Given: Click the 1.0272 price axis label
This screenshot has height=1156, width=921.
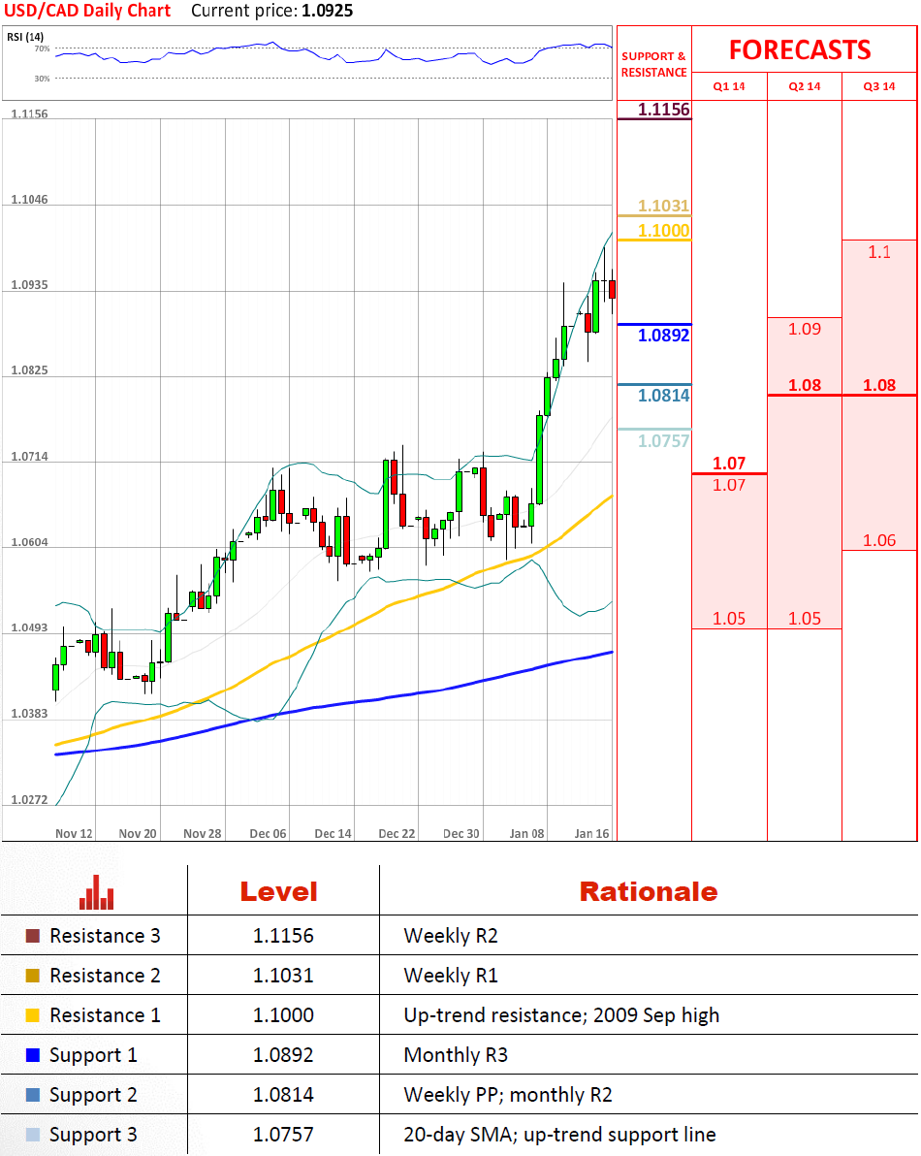Looking at the screenshot, I should tap(29, 800).
